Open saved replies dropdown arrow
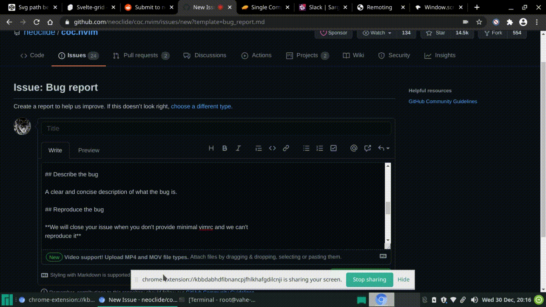 (x=384, y=148)
